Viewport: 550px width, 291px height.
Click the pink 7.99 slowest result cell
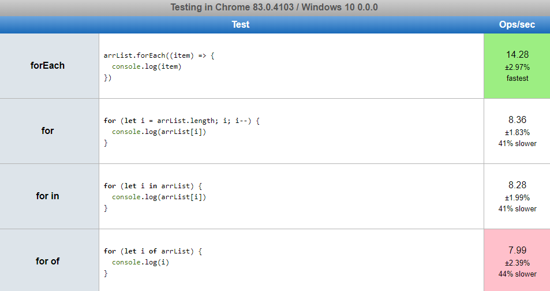coord(517,260)
